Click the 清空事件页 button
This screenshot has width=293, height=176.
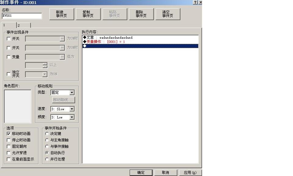pos(168,14)
